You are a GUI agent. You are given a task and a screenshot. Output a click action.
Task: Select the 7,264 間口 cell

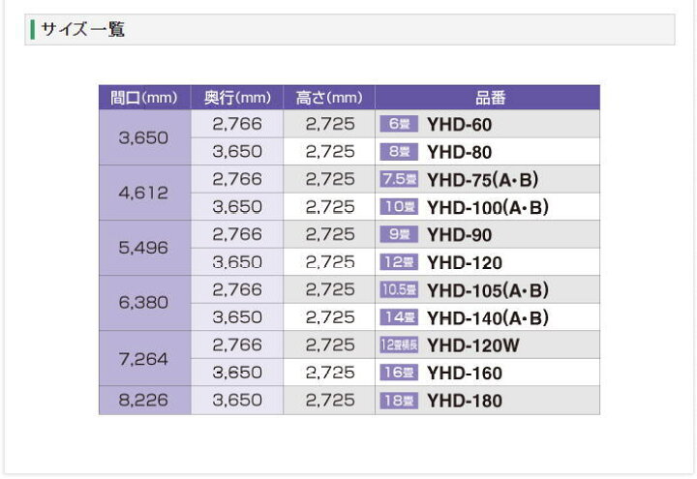[143, 359]
